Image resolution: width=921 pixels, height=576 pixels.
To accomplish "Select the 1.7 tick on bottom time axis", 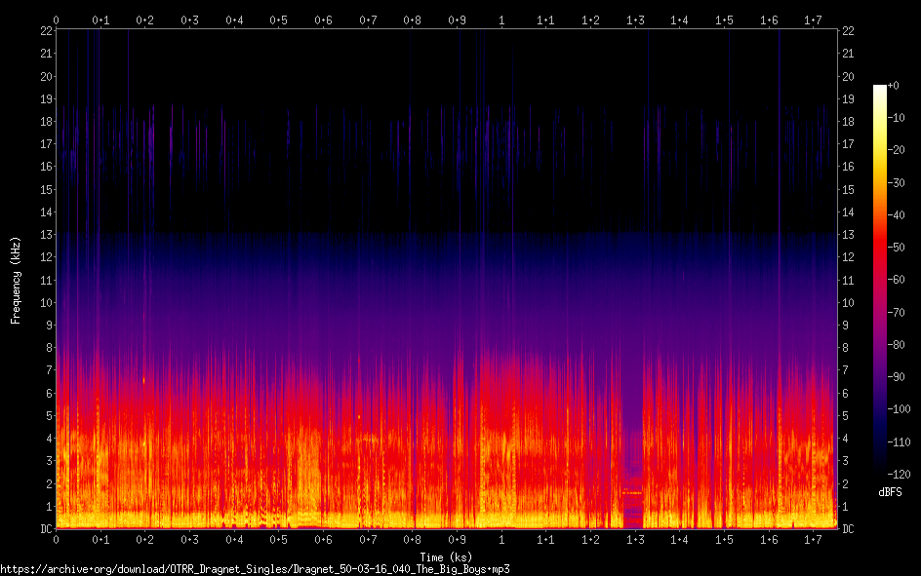I will [814, 539].
